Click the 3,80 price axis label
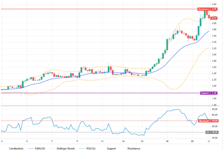223x151 pixels. click(x=214, y=30)
